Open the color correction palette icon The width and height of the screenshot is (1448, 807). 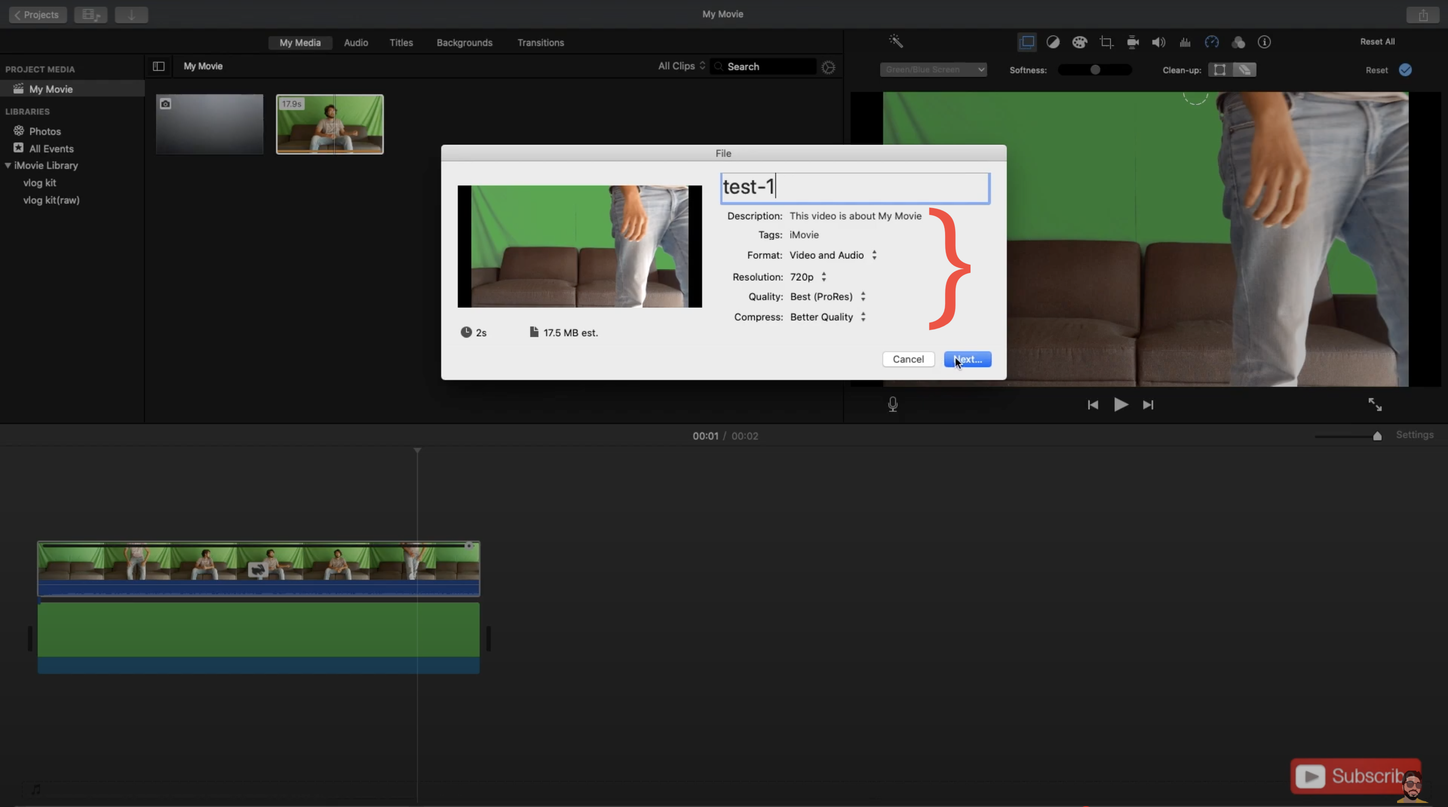(1079, 42)
